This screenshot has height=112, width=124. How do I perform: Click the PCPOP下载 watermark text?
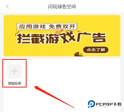[109, 104]
